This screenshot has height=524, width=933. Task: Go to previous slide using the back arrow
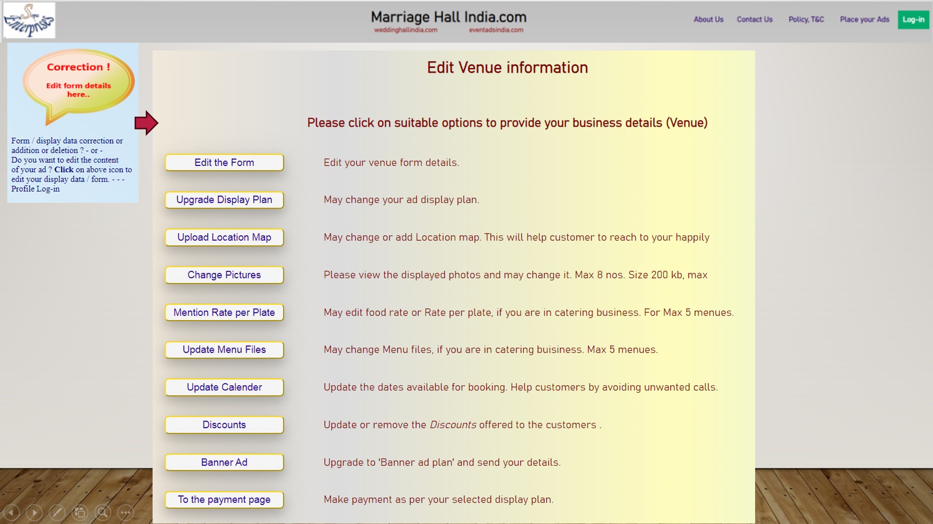[x=11, y=512]
